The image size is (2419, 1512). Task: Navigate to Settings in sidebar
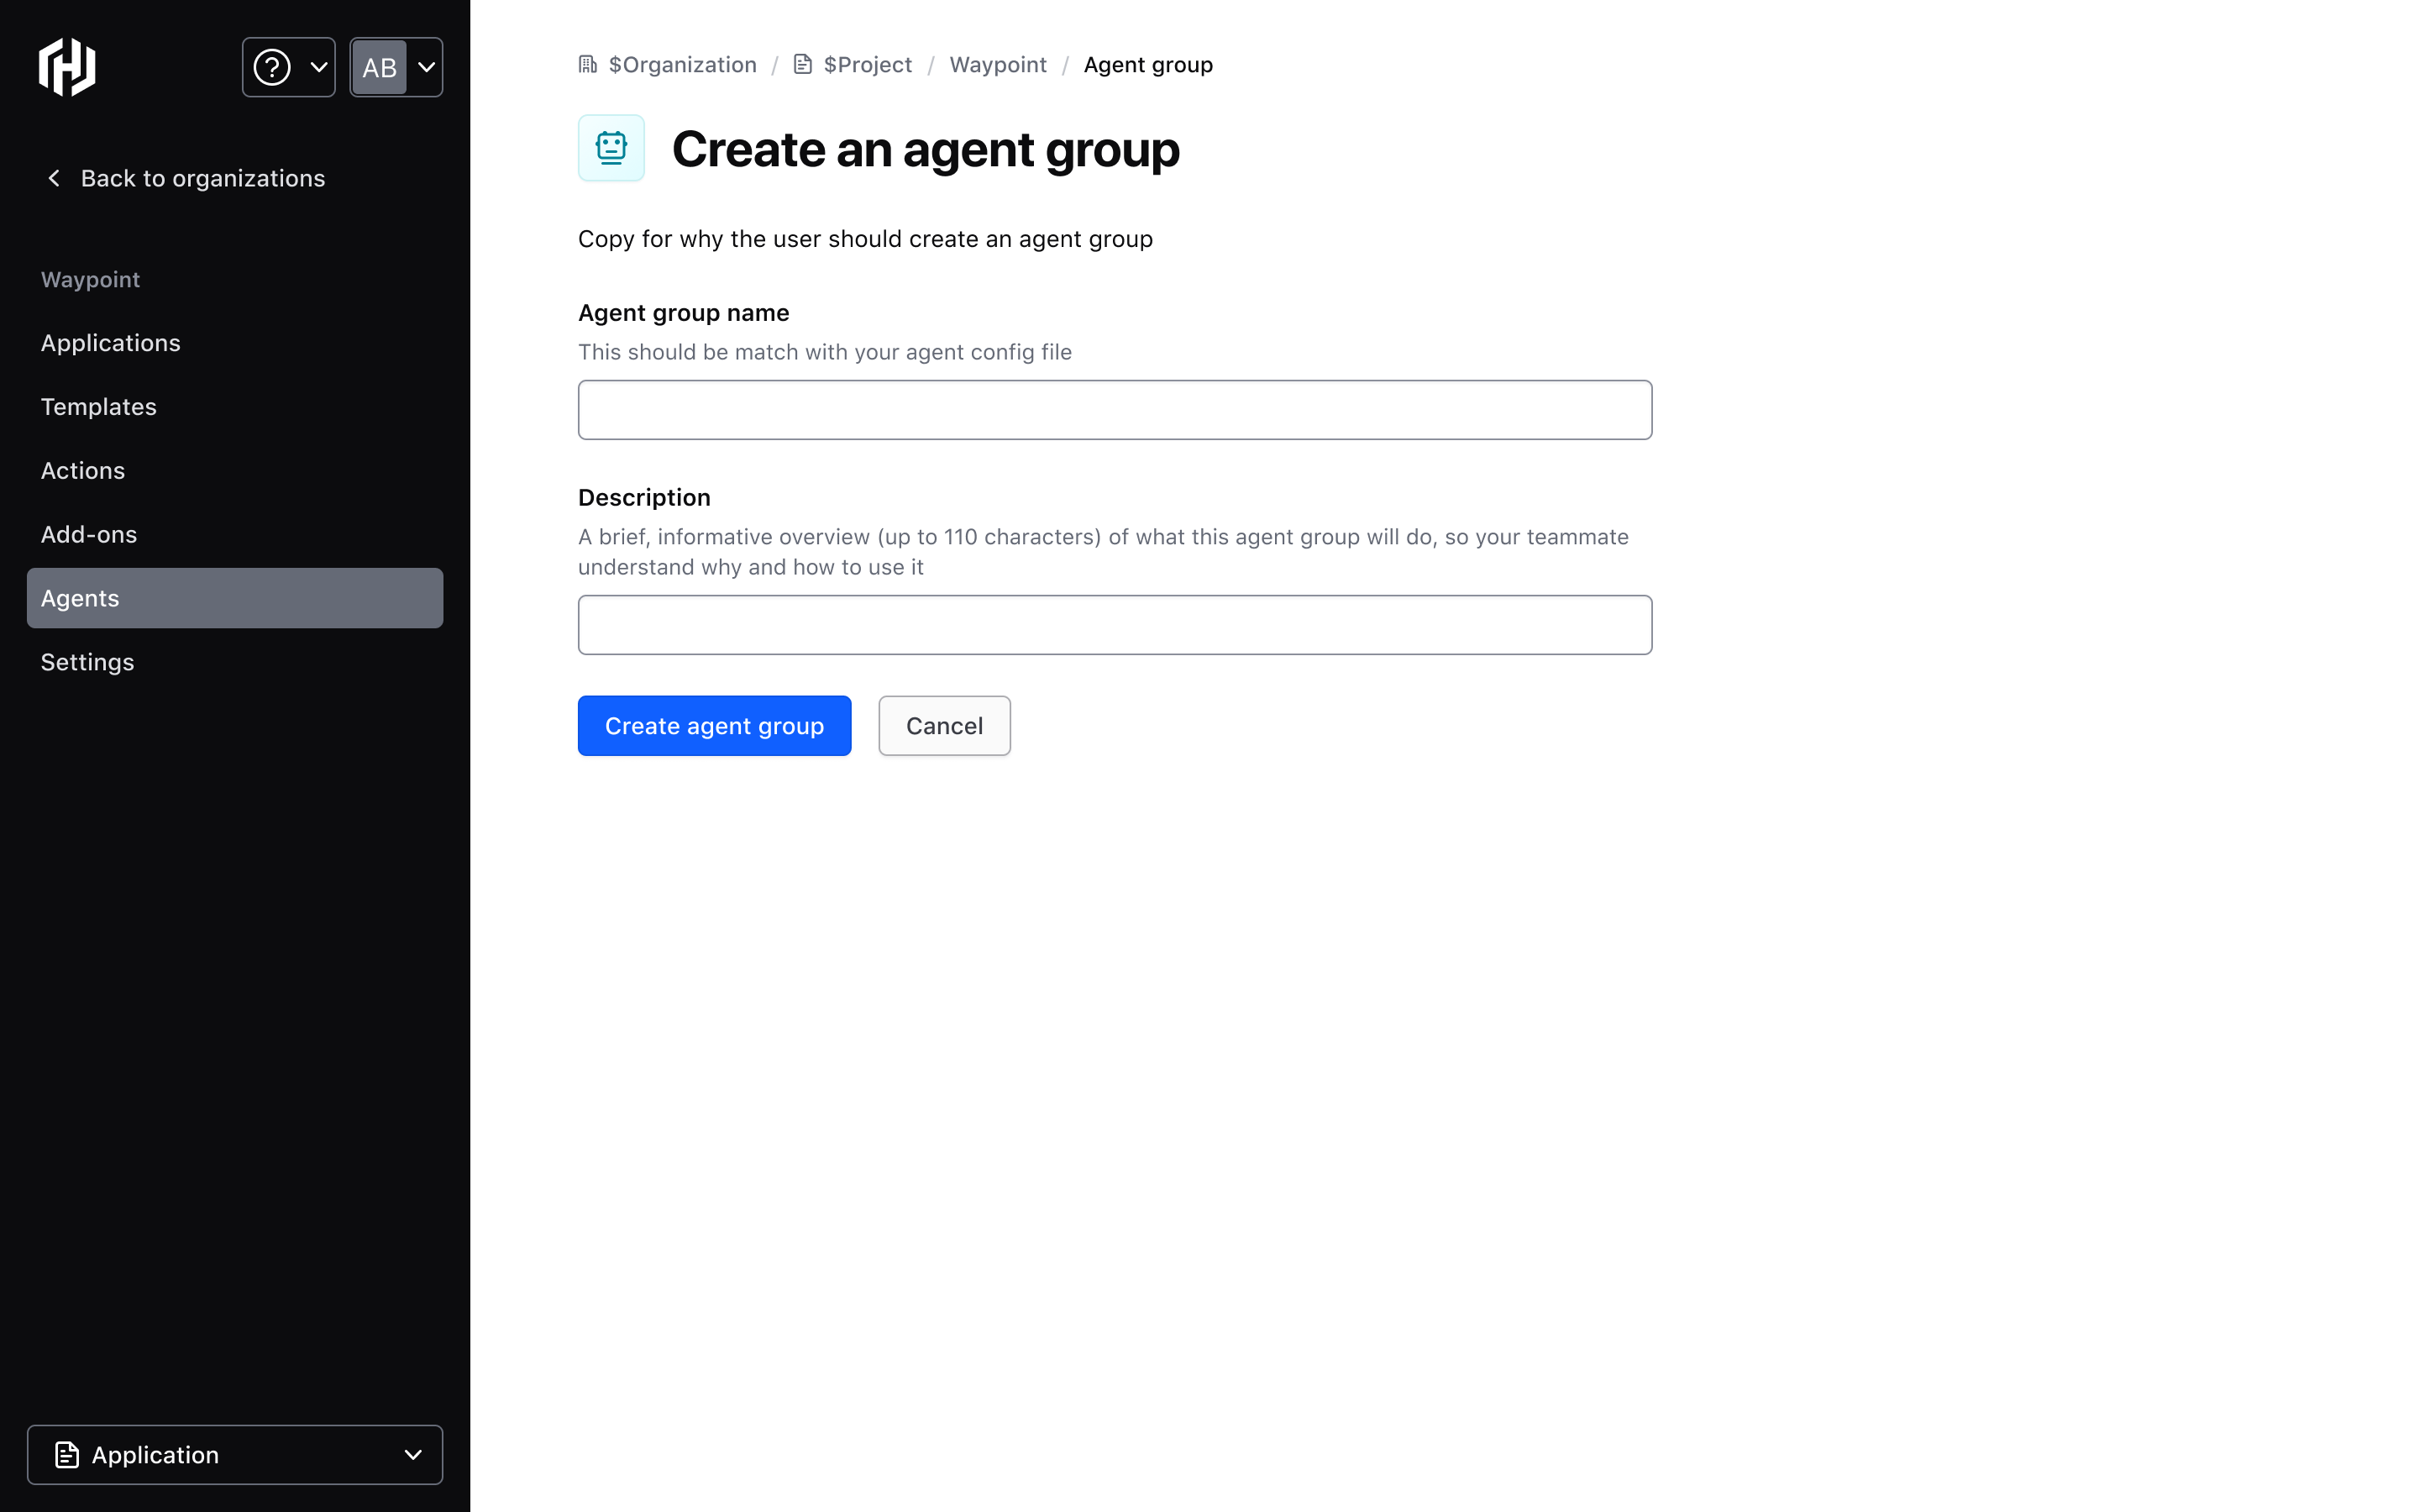click(87, 660)
